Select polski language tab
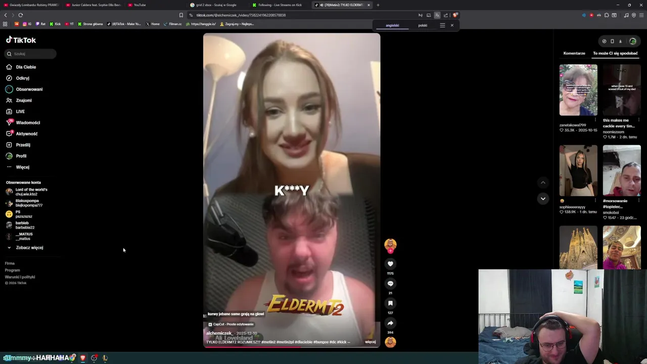Screen dimensions: 647x364 click(x=423, y=25)
